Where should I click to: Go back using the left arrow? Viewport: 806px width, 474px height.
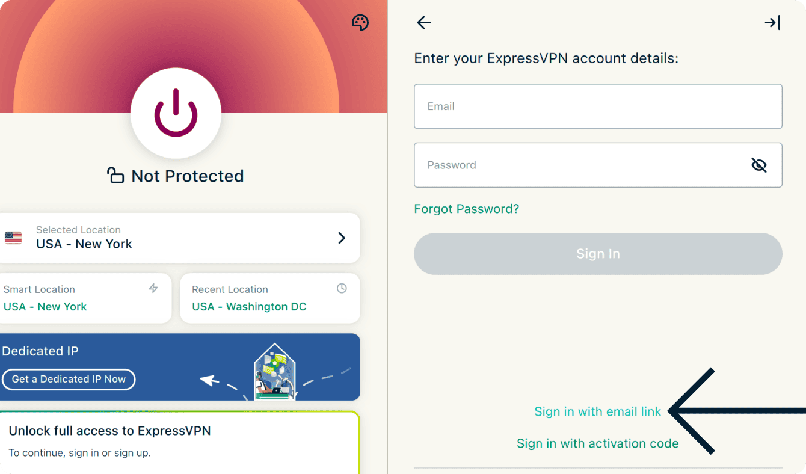[x=424, y=23]
